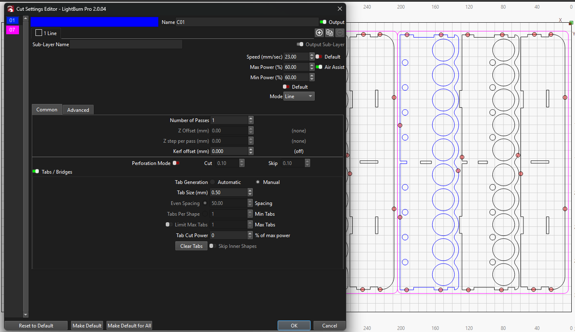Click the Kerf offset input field
The width and height of the screenshot is (575, 332).
pyautogui.click(x=229, y=151)
